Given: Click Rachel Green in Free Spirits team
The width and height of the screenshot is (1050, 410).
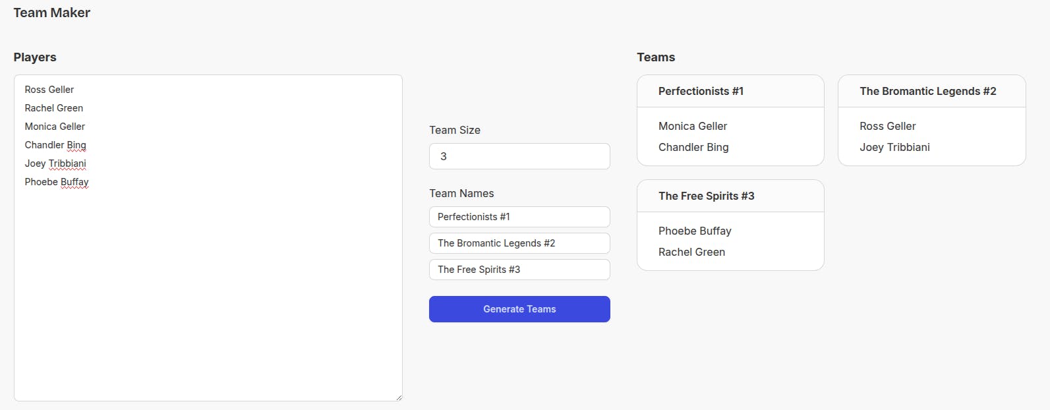Looking at the screenshot, I should pos(691,252).
